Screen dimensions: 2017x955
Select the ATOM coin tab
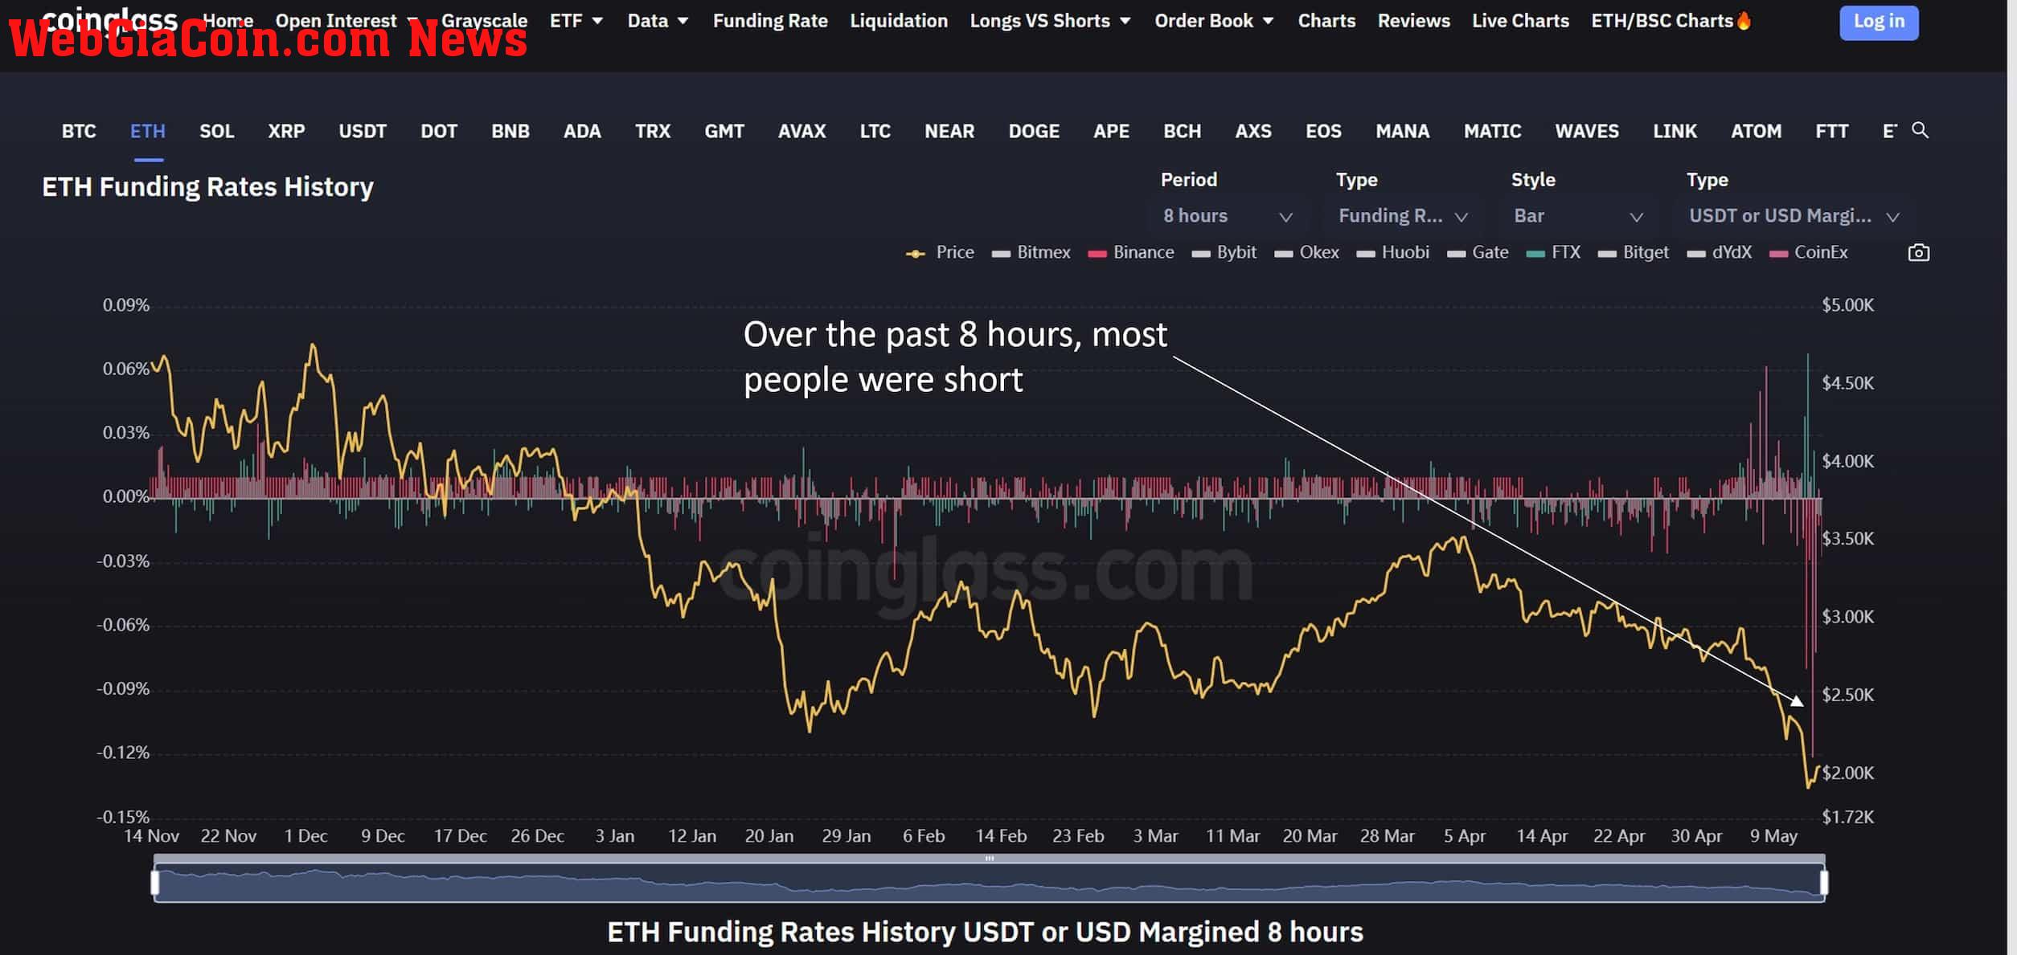pyautogui.click(x=1756, y=131)
